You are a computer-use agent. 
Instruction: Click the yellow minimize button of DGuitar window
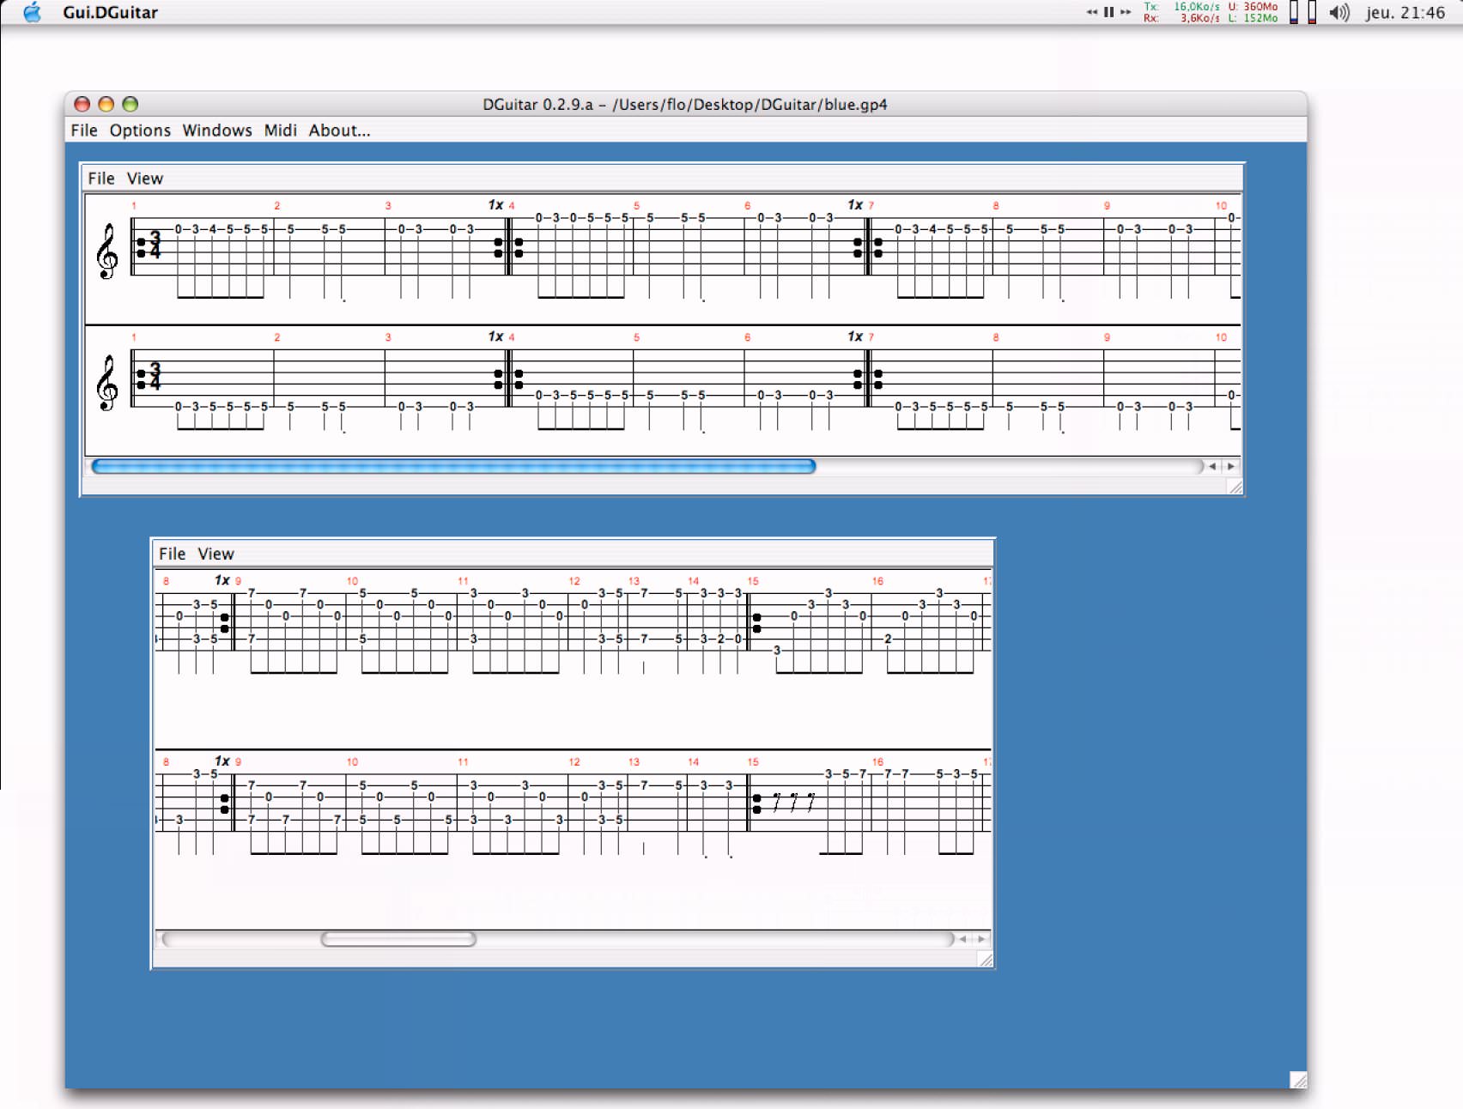106,104
